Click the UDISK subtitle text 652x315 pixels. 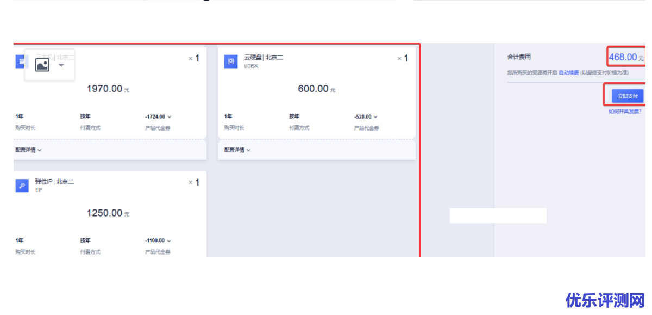click(250, 66)
